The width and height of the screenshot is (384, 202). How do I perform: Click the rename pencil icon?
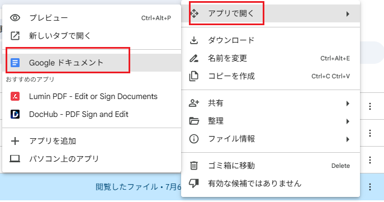[194, 58]
